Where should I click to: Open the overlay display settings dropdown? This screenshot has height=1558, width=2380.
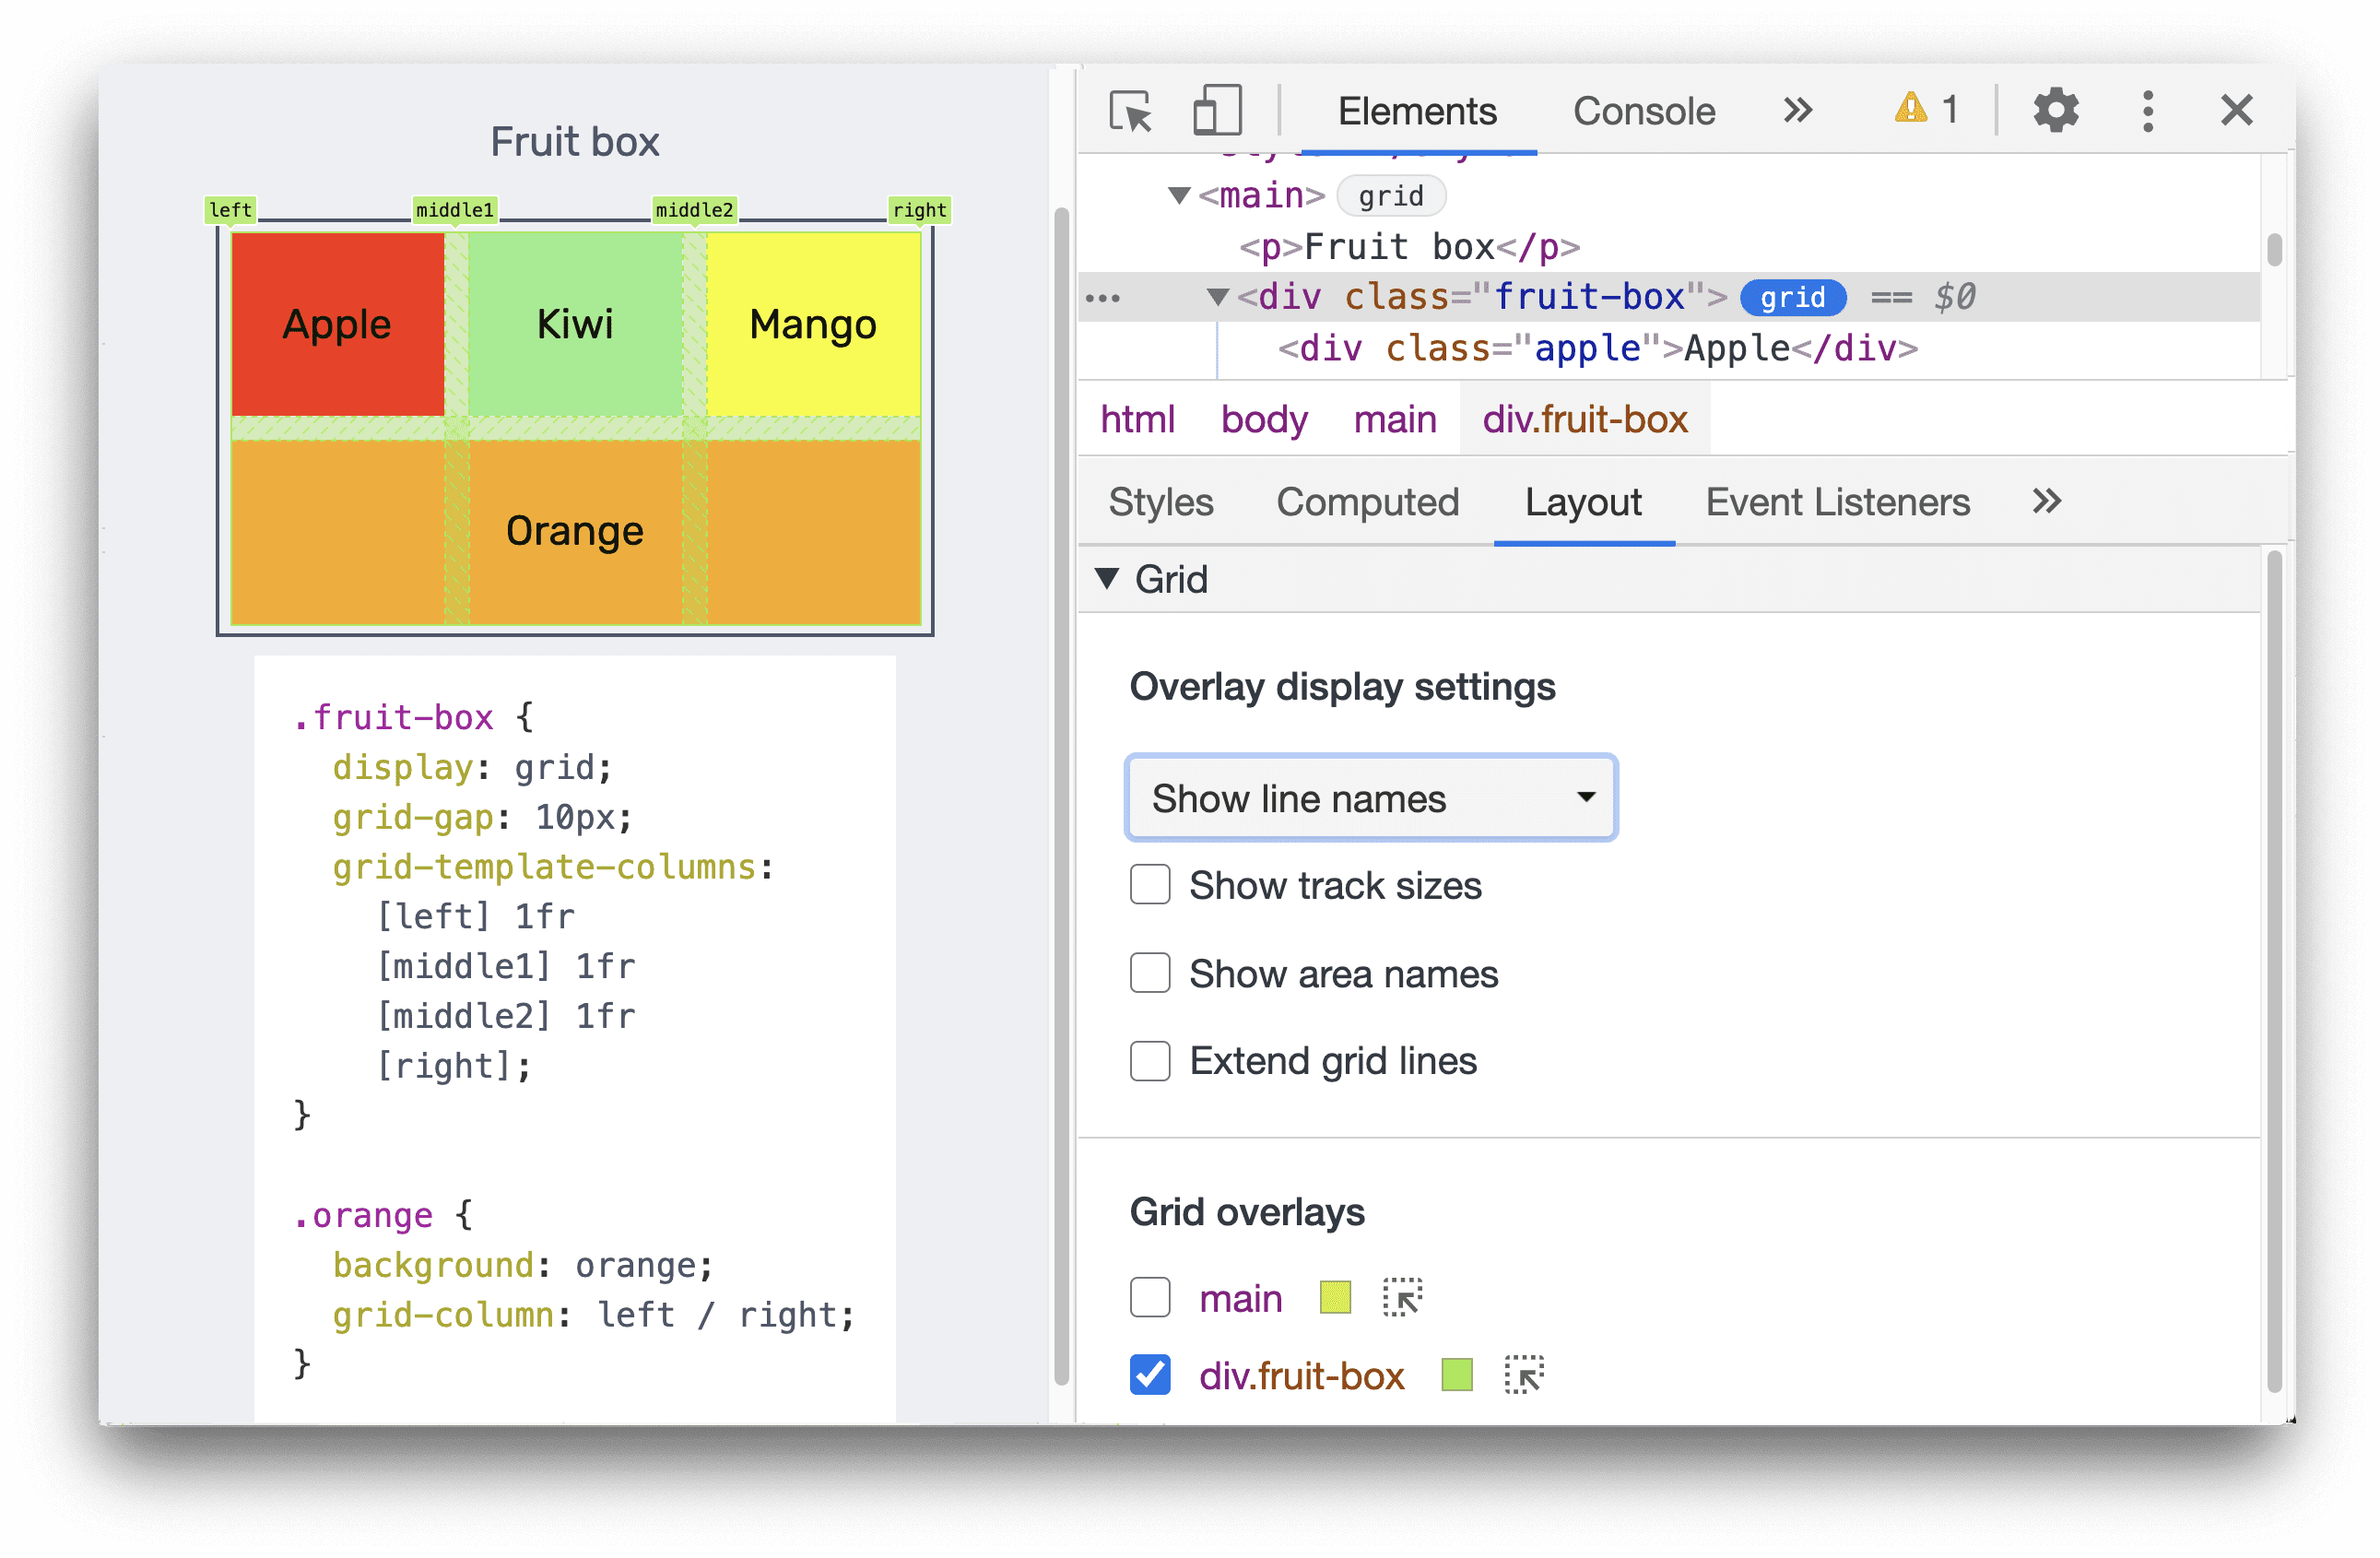[x=1366, y=798]
